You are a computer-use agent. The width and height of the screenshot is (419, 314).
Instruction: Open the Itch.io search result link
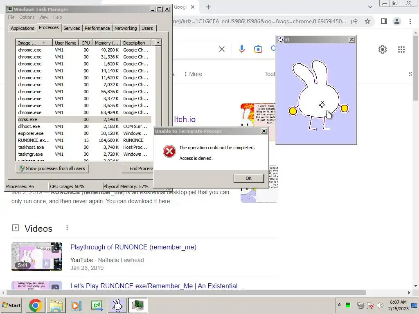(x=185, y=119)
